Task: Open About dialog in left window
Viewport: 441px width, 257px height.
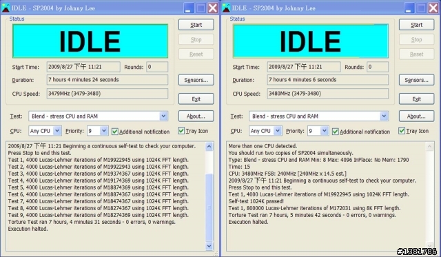Action: coord(196,116)
